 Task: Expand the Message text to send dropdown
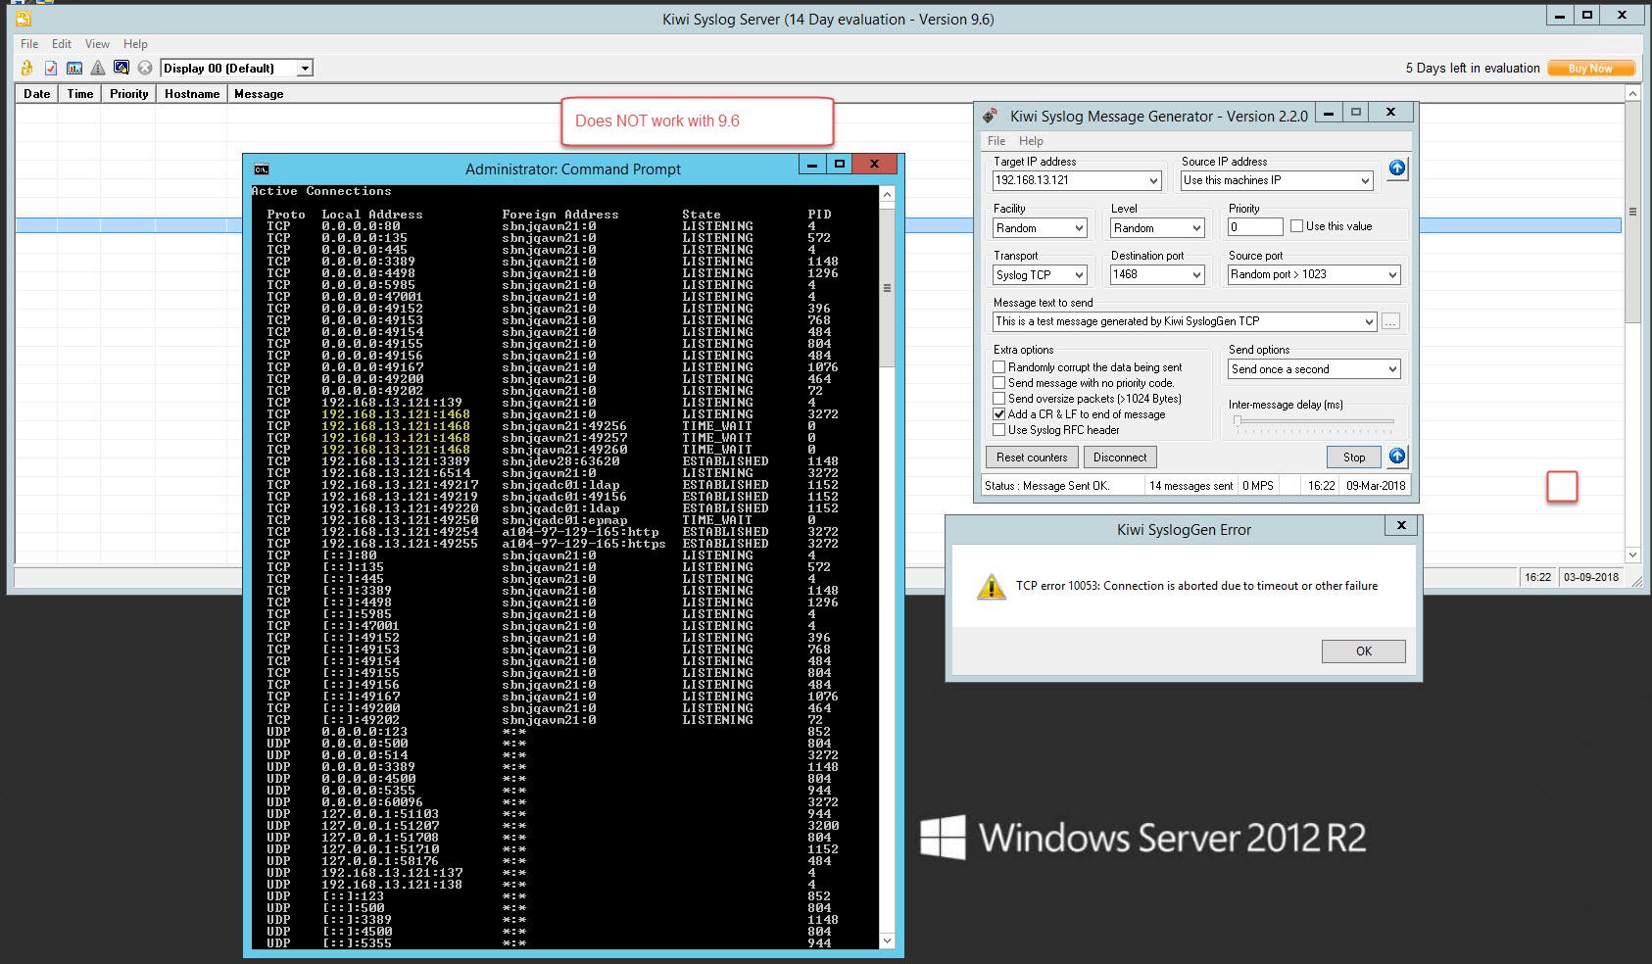point(1369,321)
